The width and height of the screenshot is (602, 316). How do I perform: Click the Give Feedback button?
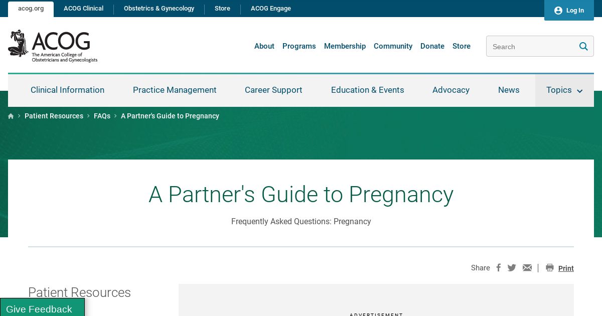point(42,308)
